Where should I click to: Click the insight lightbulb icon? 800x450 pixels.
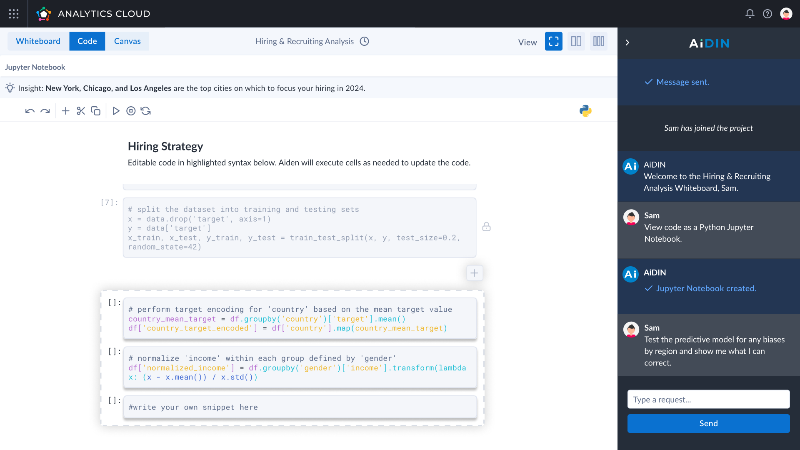pyautogui.click(x=10, y=88)
